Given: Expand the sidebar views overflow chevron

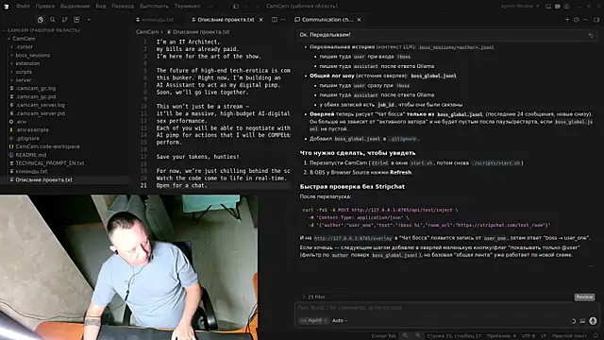Looking at the screenshot, I should (89, 20).
